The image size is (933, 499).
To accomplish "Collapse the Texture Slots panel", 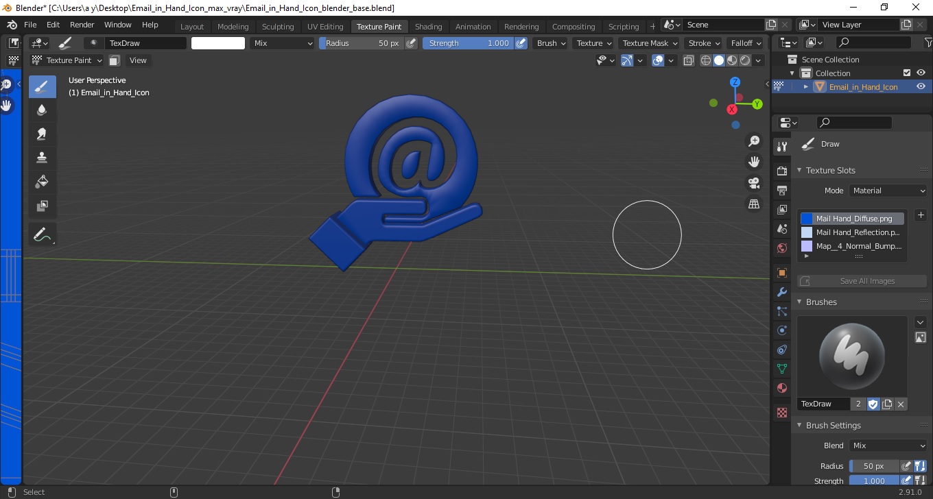I will (x=830, y=170).
